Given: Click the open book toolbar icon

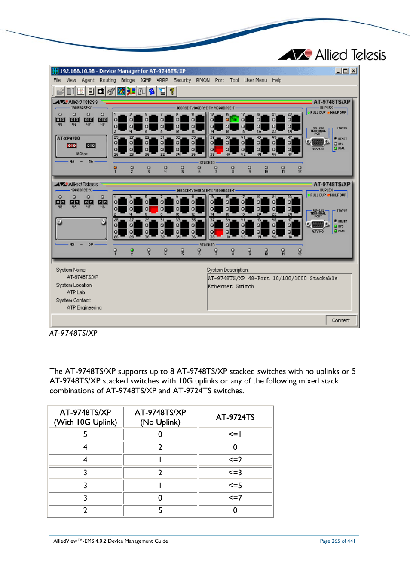Looking at the screenshot, I should pos(141,91).
